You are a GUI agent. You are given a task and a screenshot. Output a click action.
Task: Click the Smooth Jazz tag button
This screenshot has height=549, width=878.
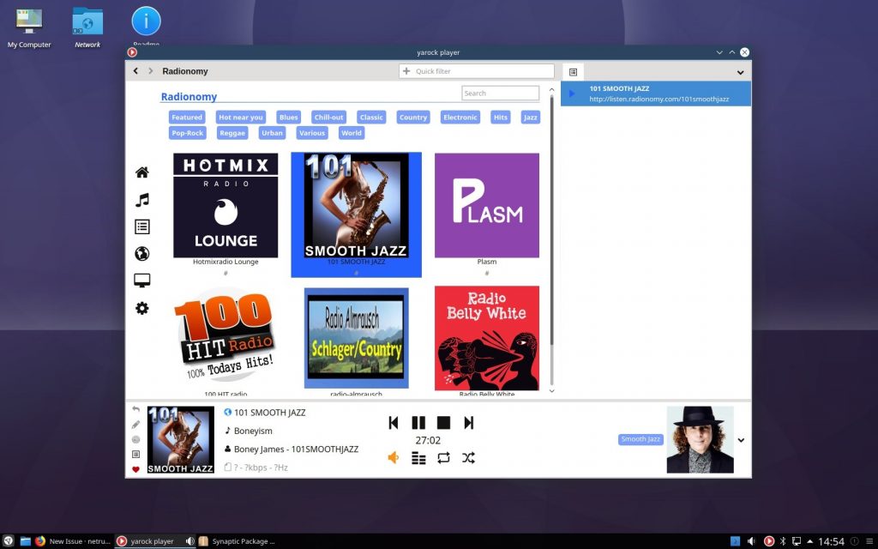pyautogui.click(x=640, y=439)
